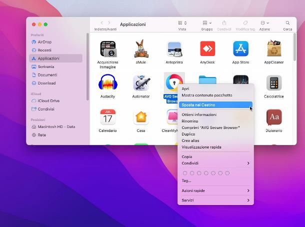Screen dimensions: 305x227
Task: Click the fourth tag color circle
Action: (206, 173)
